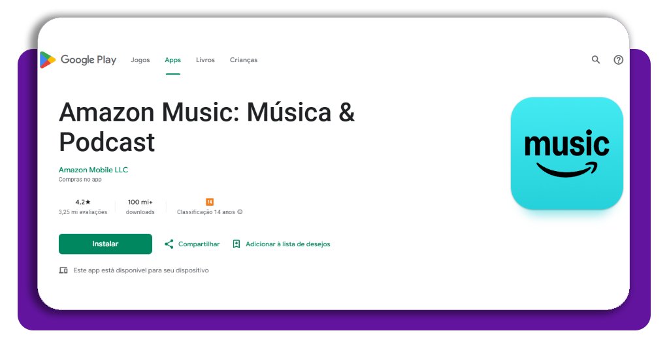Click the device availability icon
Image resolution: width=669 pixels, height=350 pixels.
[x=63, y=270]
